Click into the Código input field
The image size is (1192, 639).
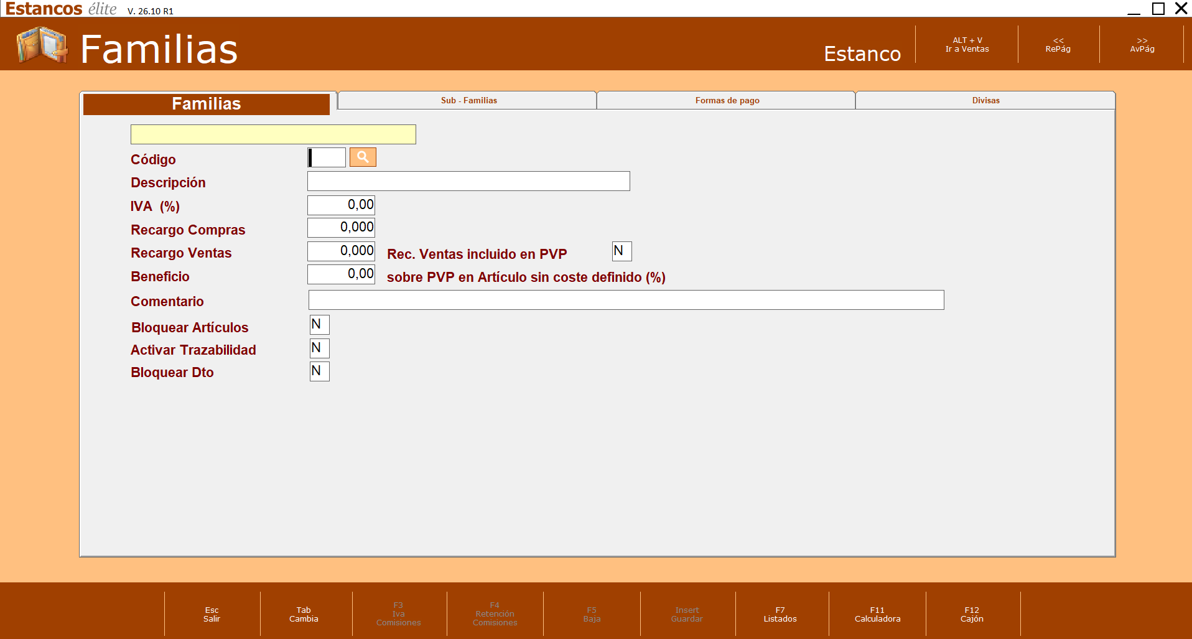[x=327, y=157]
